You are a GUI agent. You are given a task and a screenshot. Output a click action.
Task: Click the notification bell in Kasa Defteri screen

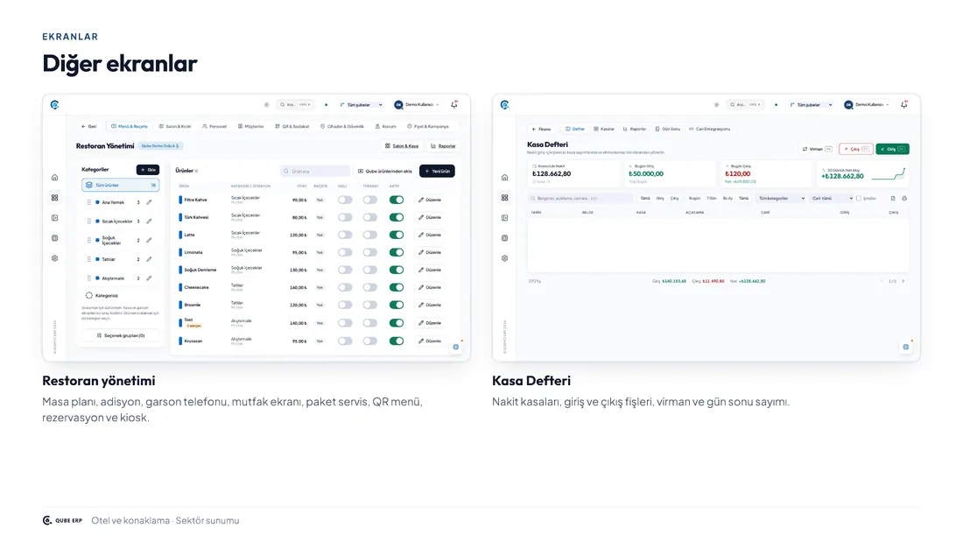coord(904,104)
